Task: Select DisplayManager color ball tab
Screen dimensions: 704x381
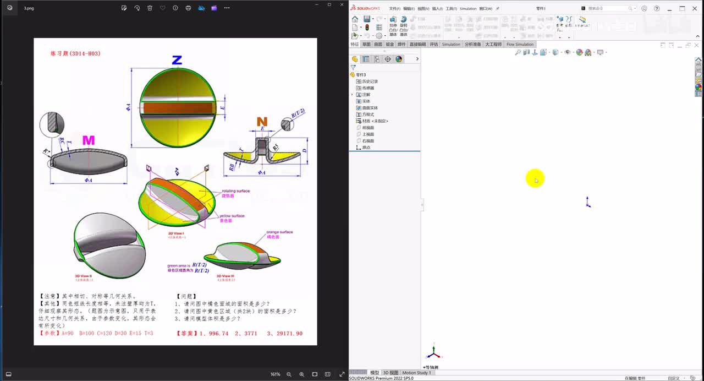Action: [x=399, y=59]
